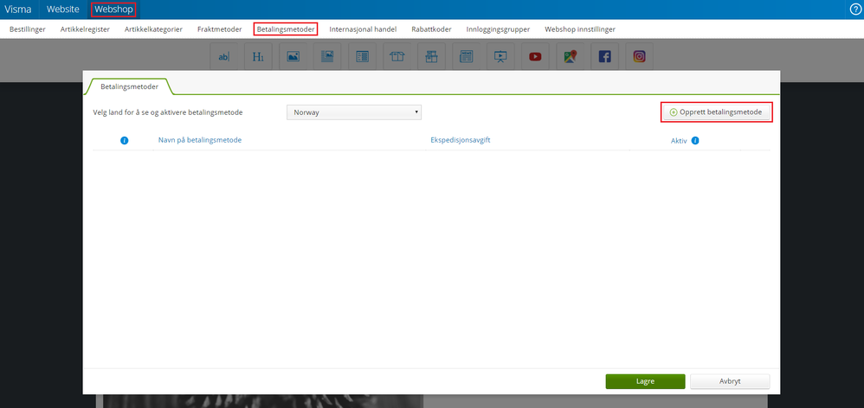864x408 pixels.
Task: Open the Webshop top menu
Action: pos(113,10)
